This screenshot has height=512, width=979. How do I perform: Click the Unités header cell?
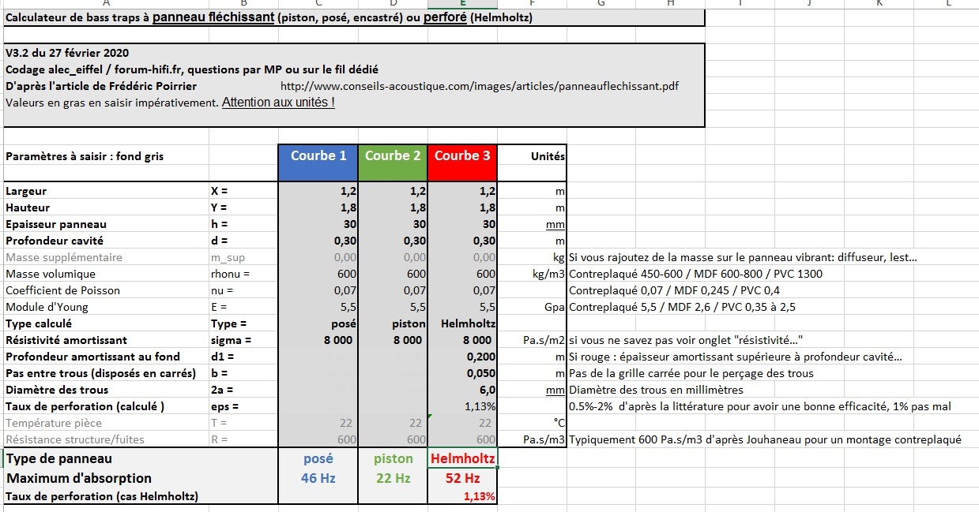[532, 156]
